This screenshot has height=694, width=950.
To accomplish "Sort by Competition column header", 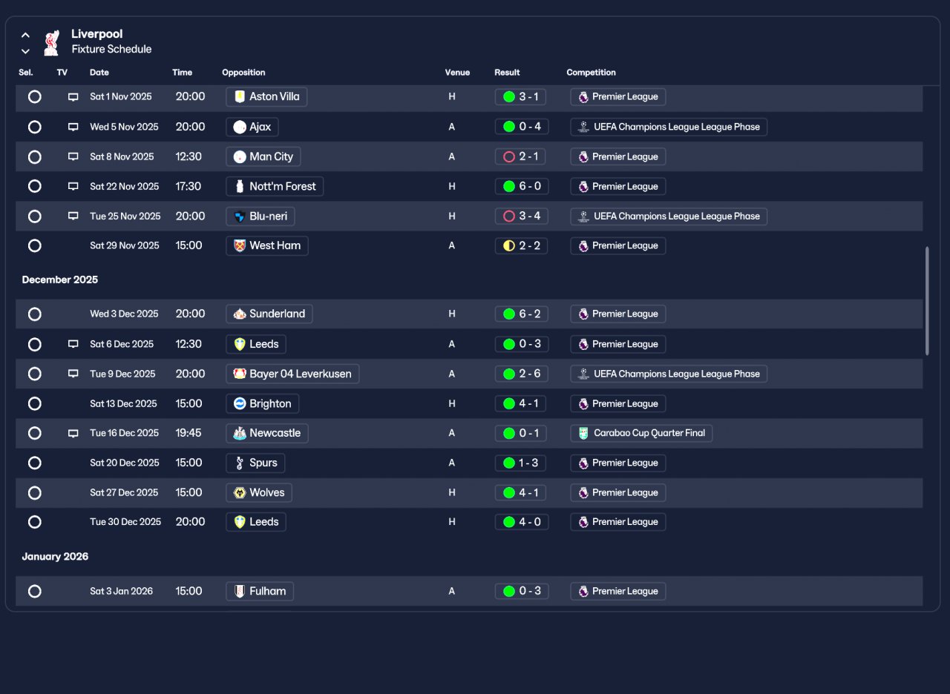I will [x=591, y=73].
